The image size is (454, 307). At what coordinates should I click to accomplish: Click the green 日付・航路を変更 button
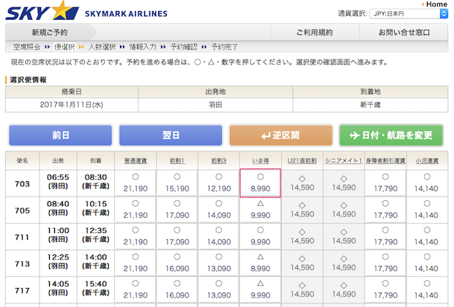(391, 135)
